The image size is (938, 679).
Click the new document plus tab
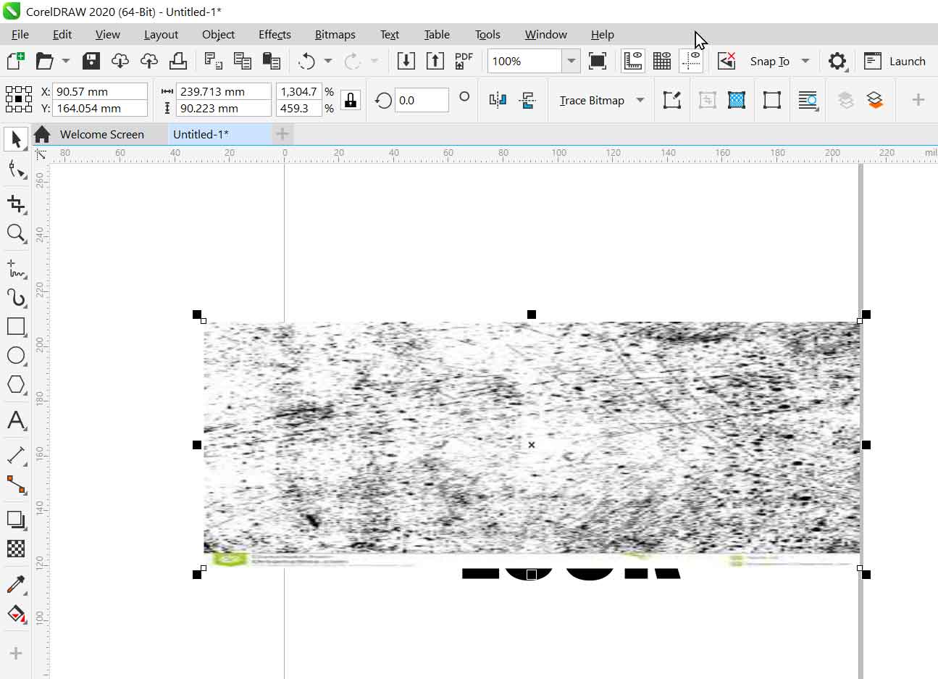pyautogui.click(x=282, y=134)
